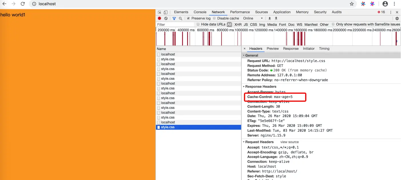Image resolution: width=401 pixels, height=180 pixels.
Task: Switch to the Console tab
Action: pos(200,12)
